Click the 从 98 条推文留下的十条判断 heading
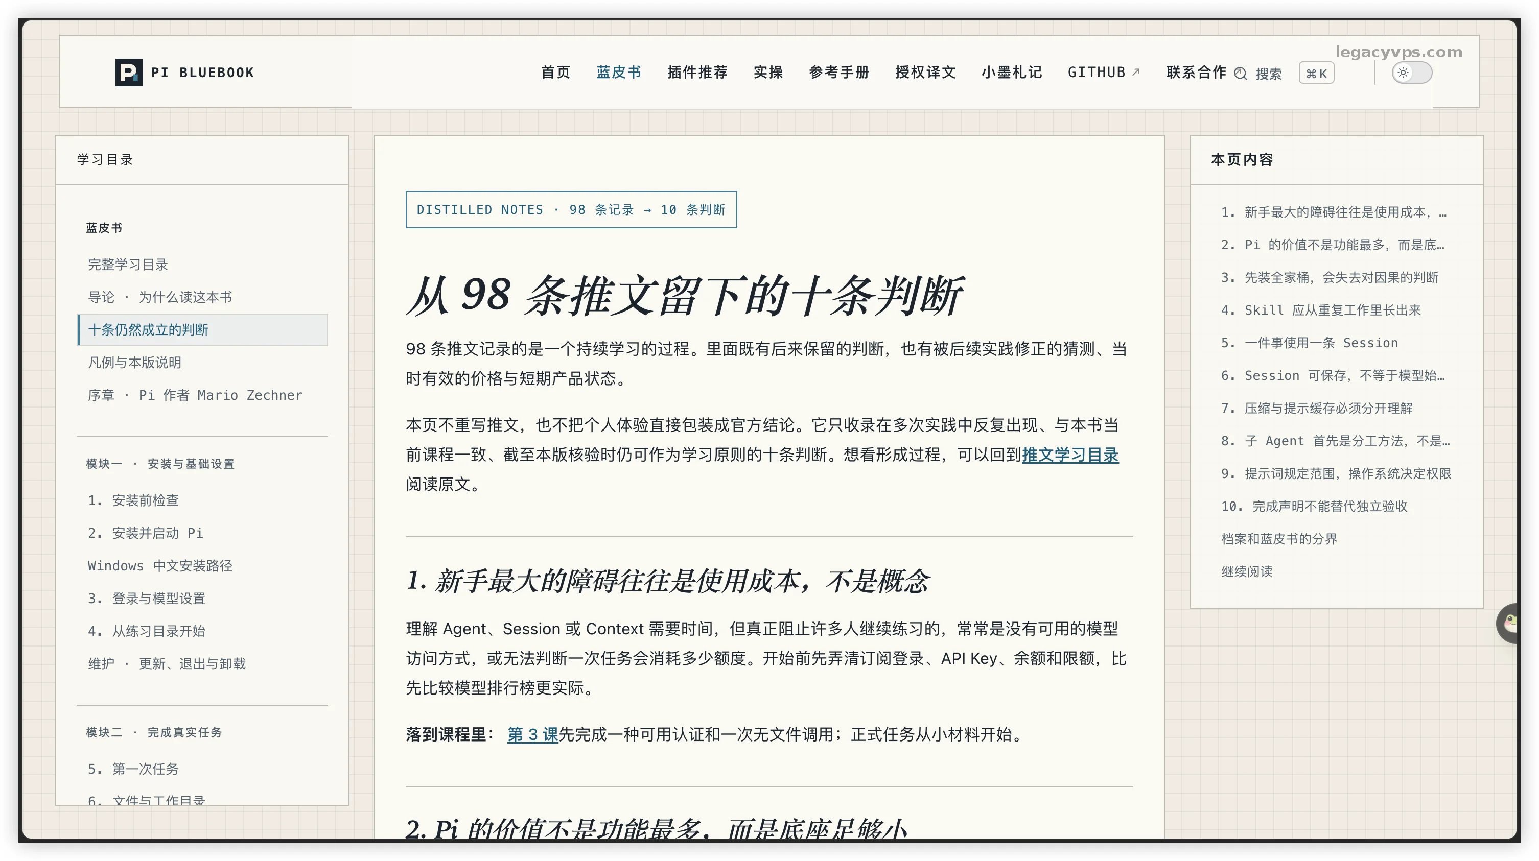Screen dimensions: 1539x861 point(685,296)
